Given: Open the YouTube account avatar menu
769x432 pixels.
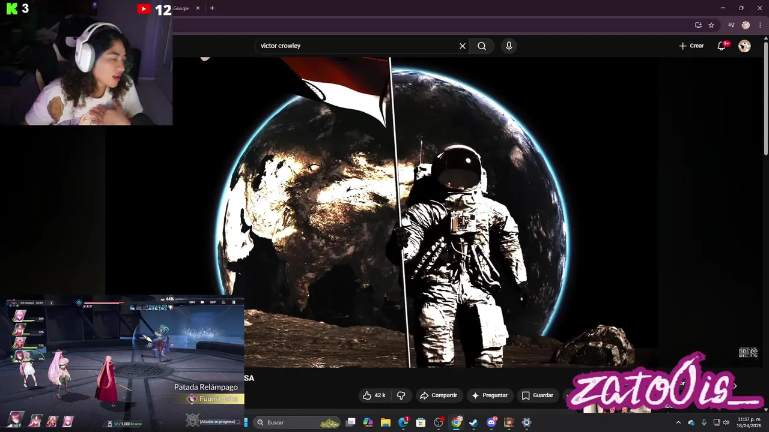Looking at the screenshot, I should click(x=744, y=46).
